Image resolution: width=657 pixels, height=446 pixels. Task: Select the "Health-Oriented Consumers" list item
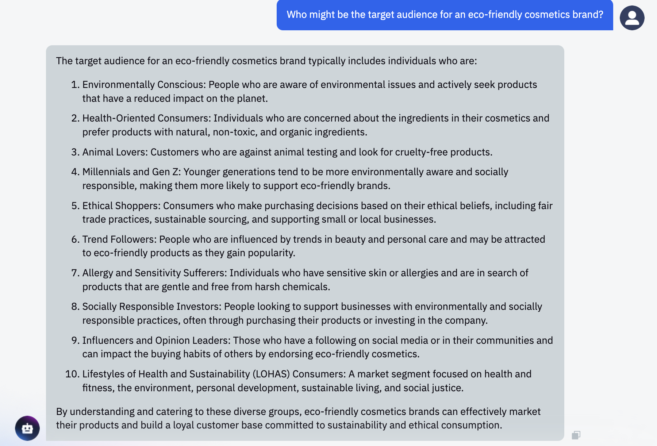coord(316,125)
